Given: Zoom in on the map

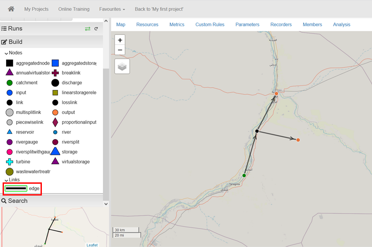Looking at the screenshot, I should point(120,40).
